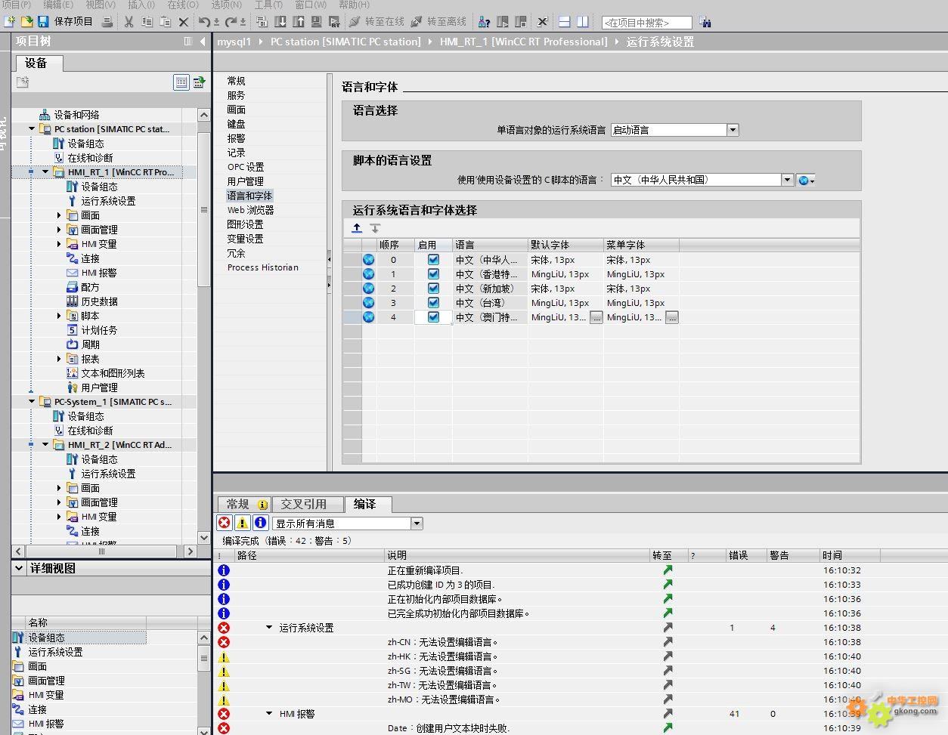This screenshot has width=948, height=735.
Task: Click the cut scissors icon
Action: pos(129,22)
